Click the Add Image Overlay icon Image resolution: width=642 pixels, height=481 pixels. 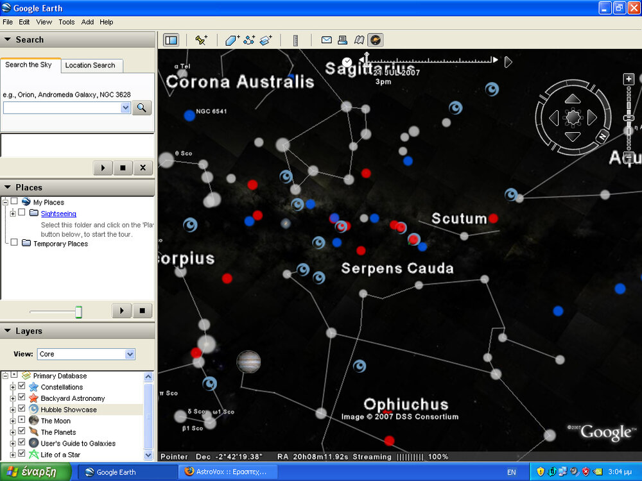266,40
